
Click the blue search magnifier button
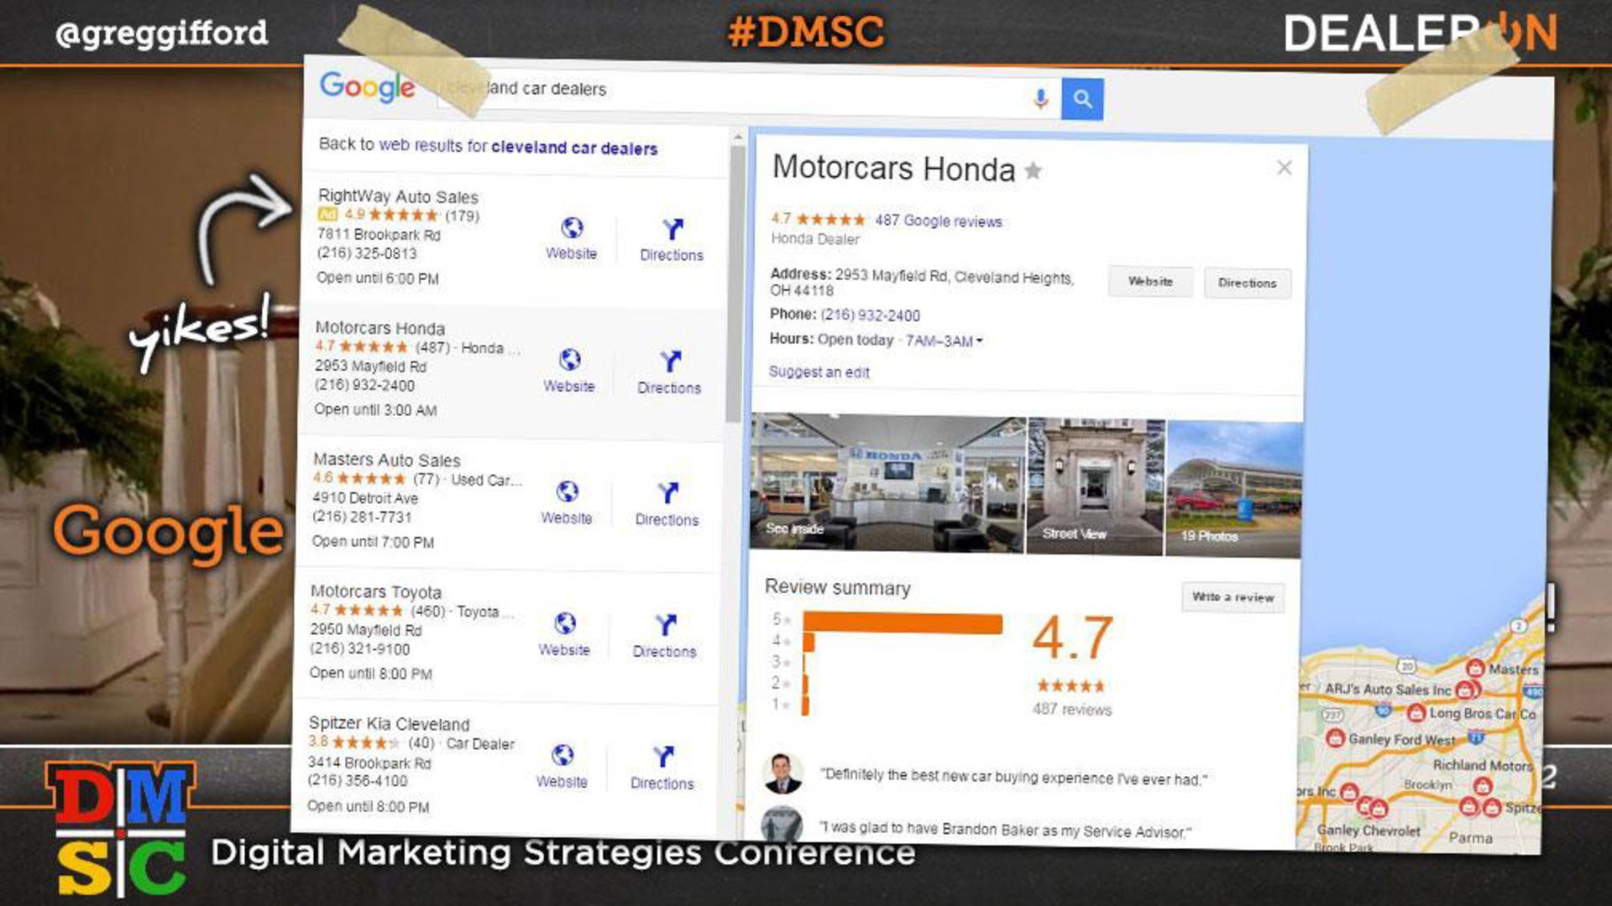tap(1081, 99)
